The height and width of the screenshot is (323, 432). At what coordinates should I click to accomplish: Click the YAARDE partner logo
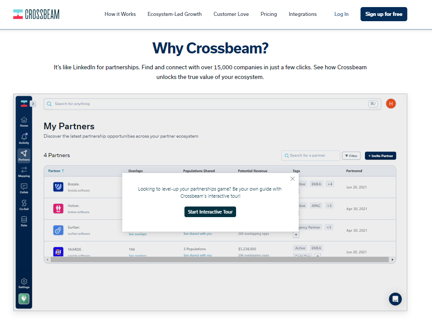pos(58,252)
